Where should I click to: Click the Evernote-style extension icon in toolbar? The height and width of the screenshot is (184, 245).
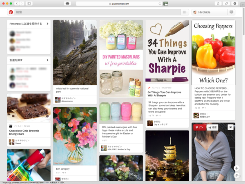[x=67, y=3]
